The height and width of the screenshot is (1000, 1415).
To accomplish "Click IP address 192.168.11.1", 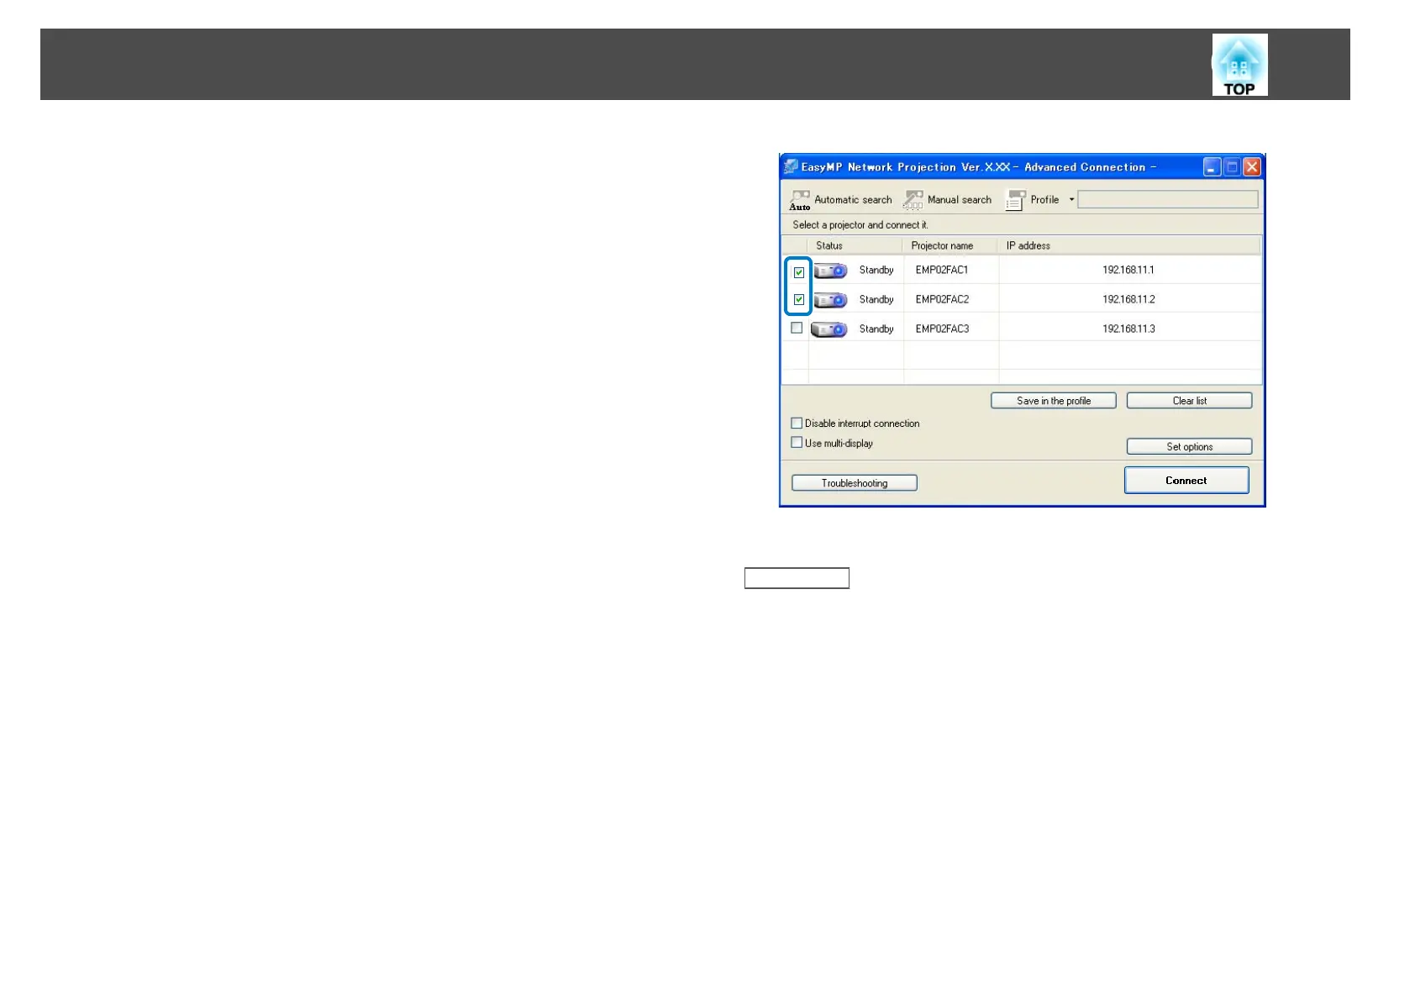I will click(1128, 270).
